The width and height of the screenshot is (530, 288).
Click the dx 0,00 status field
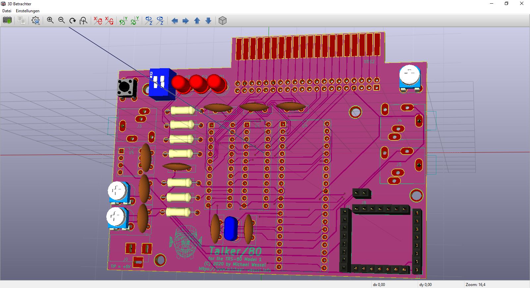(379, 284)
